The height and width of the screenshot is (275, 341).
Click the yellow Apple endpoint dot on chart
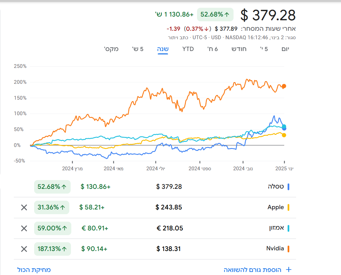click(x=284, y=135)
